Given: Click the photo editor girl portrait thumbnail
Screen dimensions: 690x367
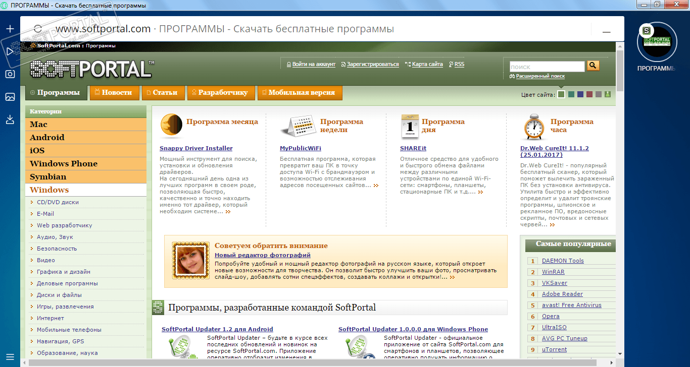Looking at the screenshot, I should click(190, 260).
